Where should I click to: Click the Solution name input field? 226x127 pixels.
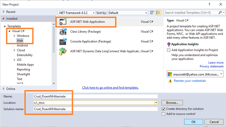[x=95, y=109]
